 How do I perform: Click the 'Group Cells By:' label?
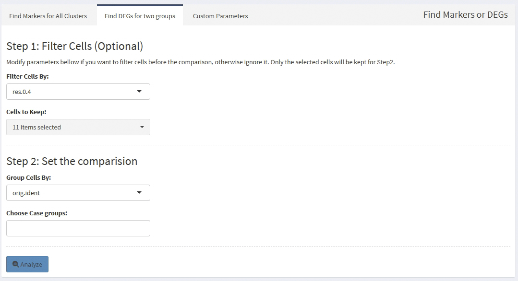(x=29, y=177)
